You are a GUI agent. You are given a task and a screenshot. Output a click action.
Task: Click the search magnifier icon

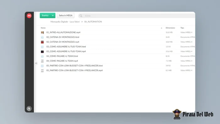(x=81, y=16)
